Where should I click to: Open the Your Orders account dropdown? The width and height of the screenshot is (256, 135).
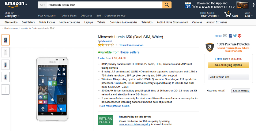tap(210, 15)
